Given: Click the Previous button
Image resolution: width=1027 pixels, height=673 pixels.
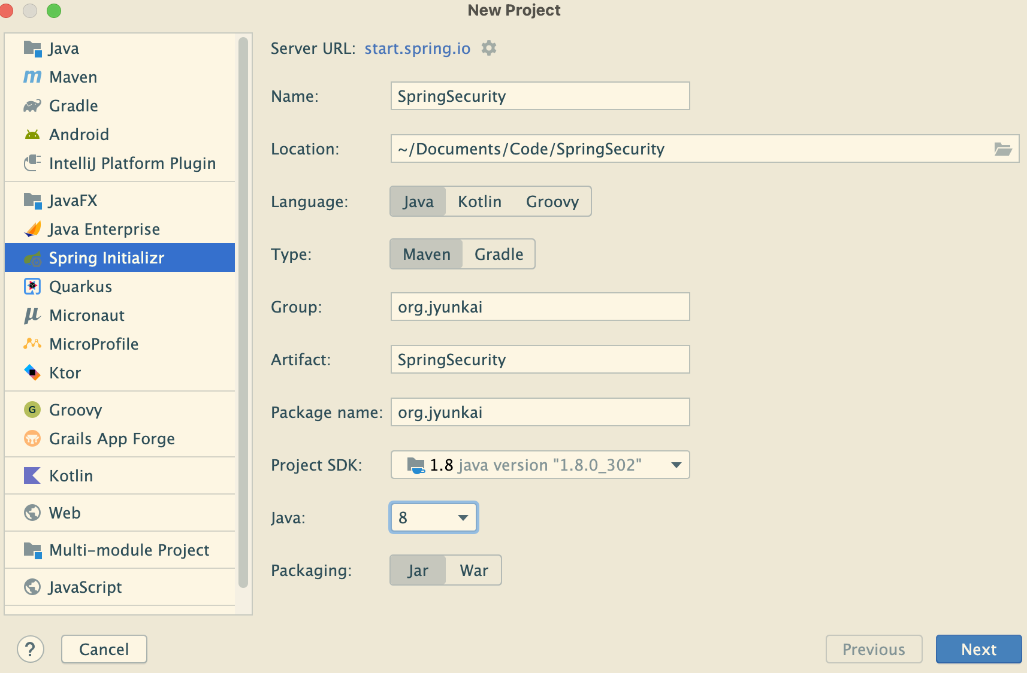Looking at the screenshot, I should (x=874, y=649).
